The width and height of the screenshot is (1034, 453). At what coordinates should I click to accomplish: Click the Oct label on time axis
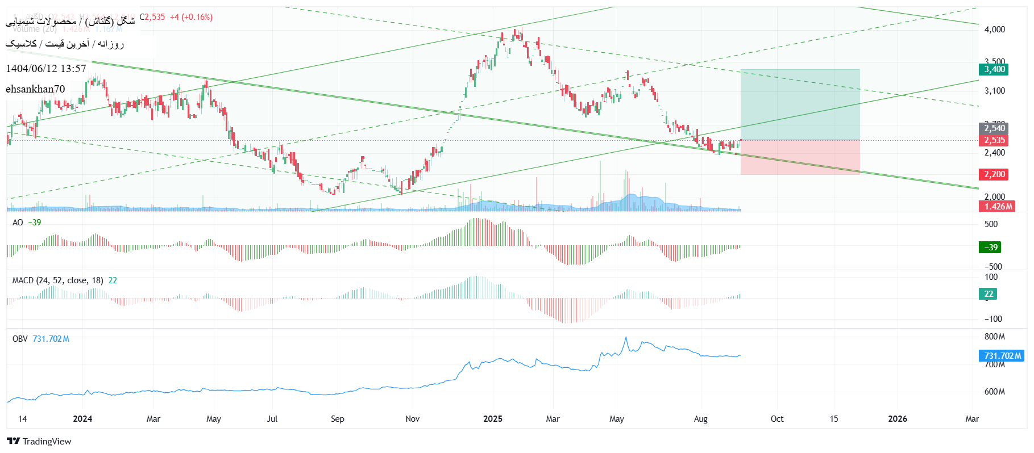click(776, 419)
